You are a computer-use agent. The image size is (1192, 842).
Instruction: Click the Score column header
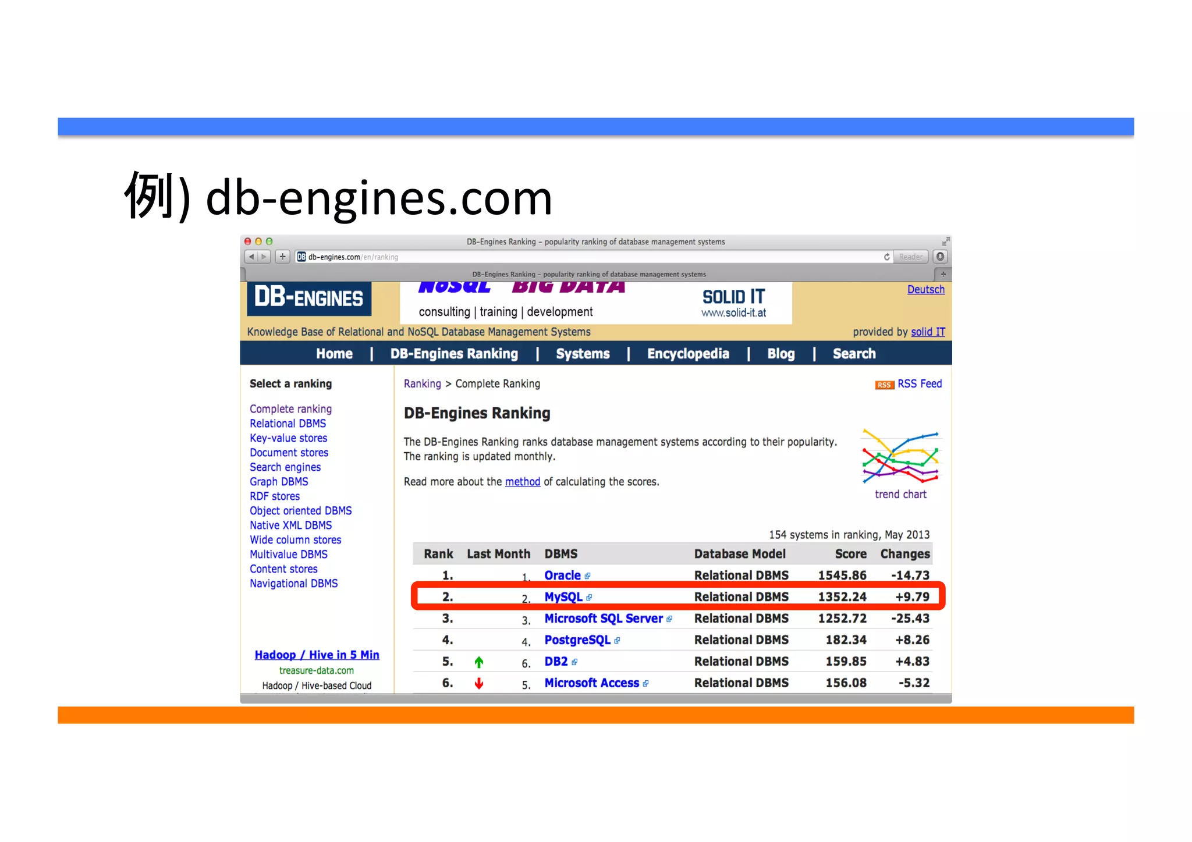tap(850, 554)
